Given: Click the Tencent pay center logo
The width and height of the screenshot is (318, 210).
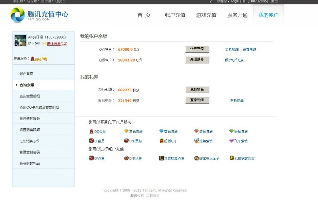Looking at the screenshot, I should click(39, 15).
